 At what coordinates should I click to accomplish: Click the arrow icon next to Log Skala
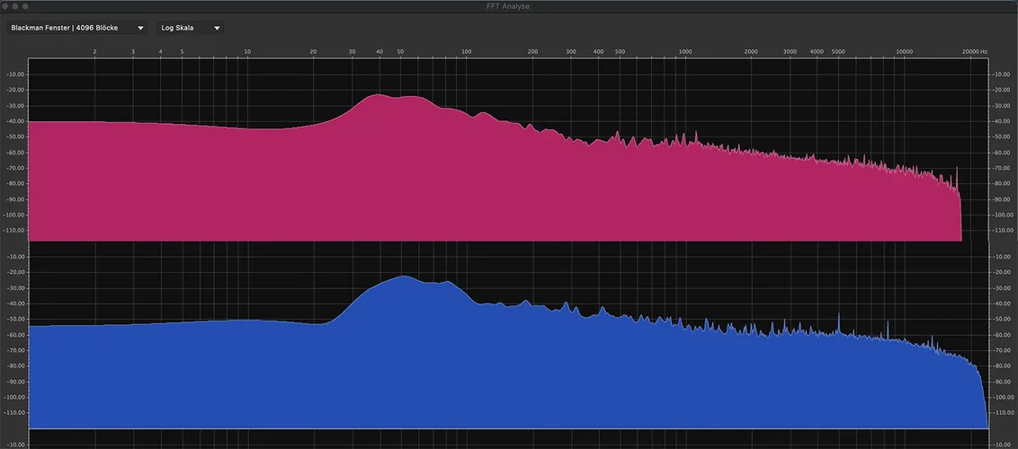pos(217,28)
